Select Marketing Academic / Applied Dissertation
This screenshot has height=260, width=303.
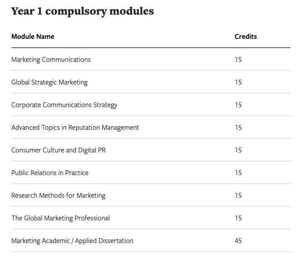[x=72, y=241]
